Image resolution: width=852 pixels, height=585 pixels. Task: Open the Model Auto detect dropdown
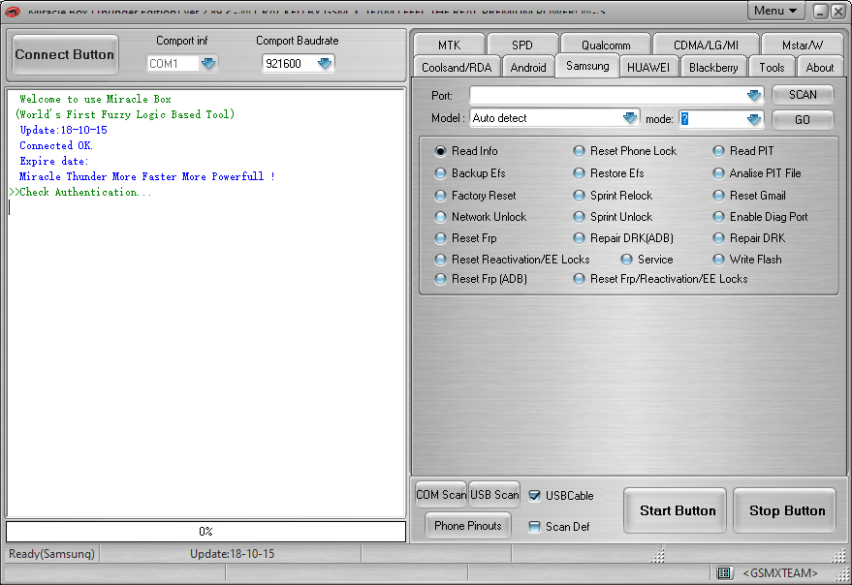point(631,116)
